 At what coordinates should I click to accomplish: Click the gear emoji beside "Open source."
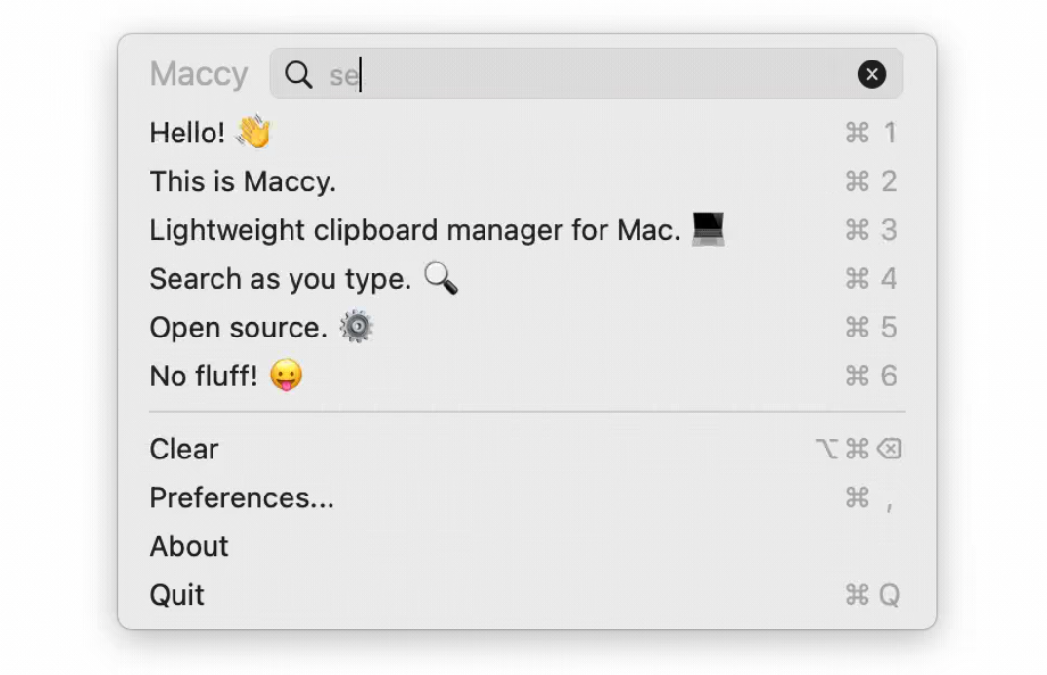356,328
